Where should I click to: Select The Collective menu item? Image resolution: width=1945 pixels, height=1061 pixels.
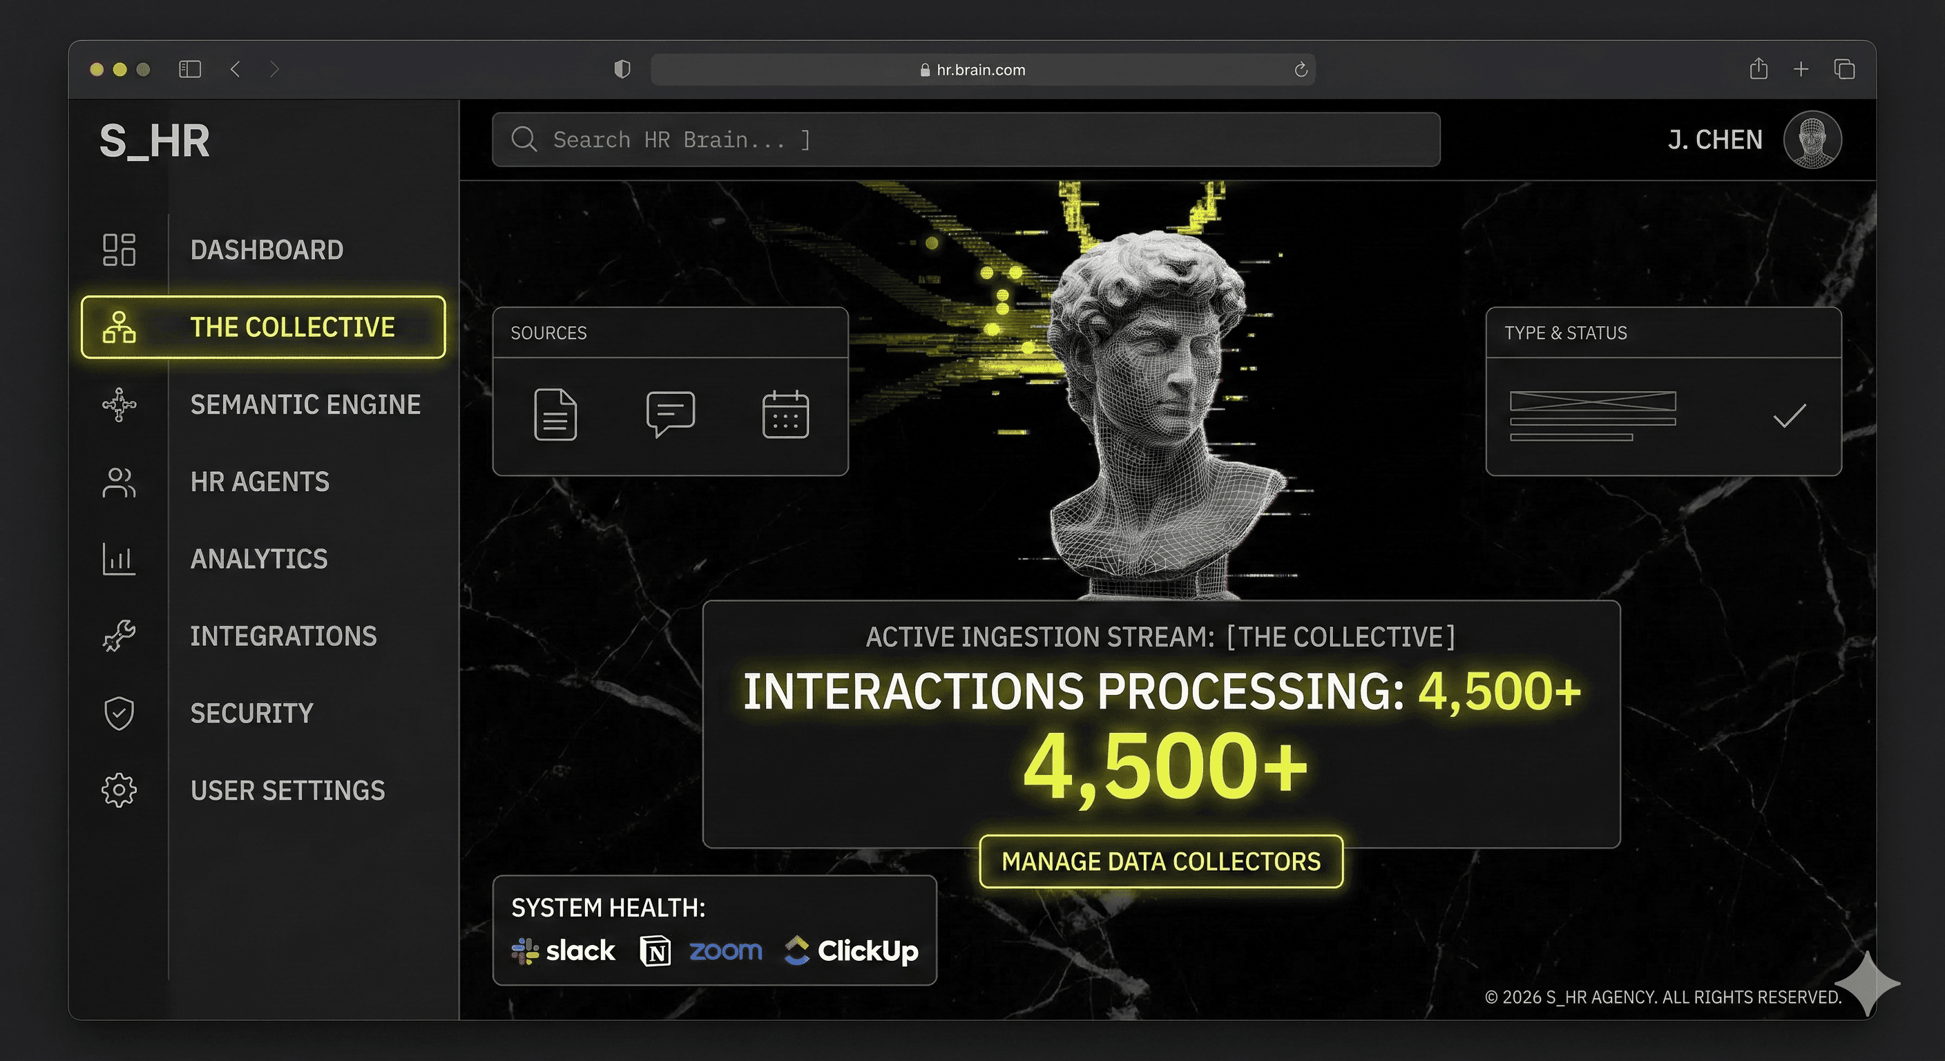click(x=262, y=327)
